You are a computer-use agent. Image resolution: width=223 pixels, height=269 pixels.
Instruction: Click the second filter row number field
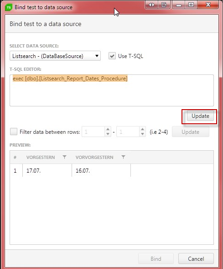click(128, 132)
